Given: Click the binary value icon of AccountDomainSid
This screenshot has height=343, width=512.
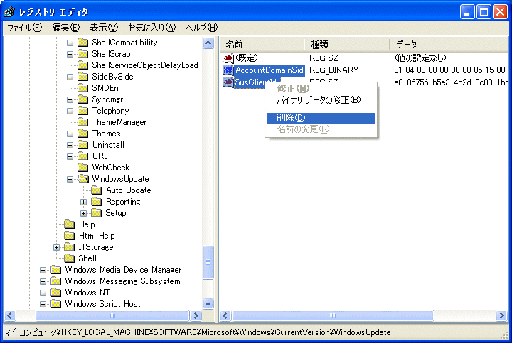Looking at the screenshot, I should coord(228,70).
